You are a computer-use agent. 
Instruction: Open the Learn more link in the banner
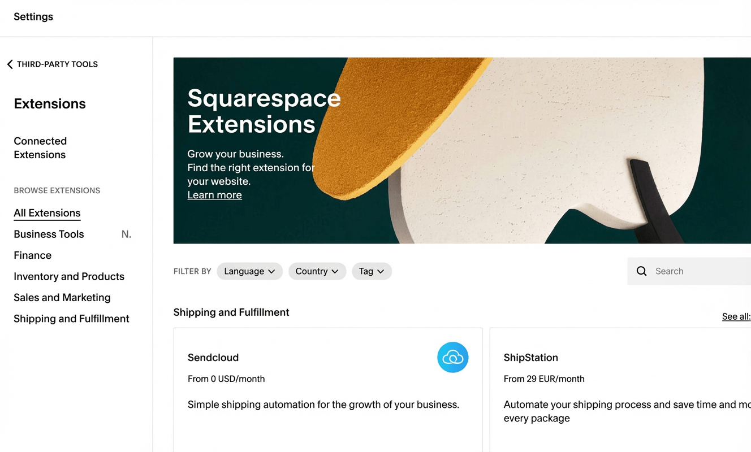click(214, 195)
